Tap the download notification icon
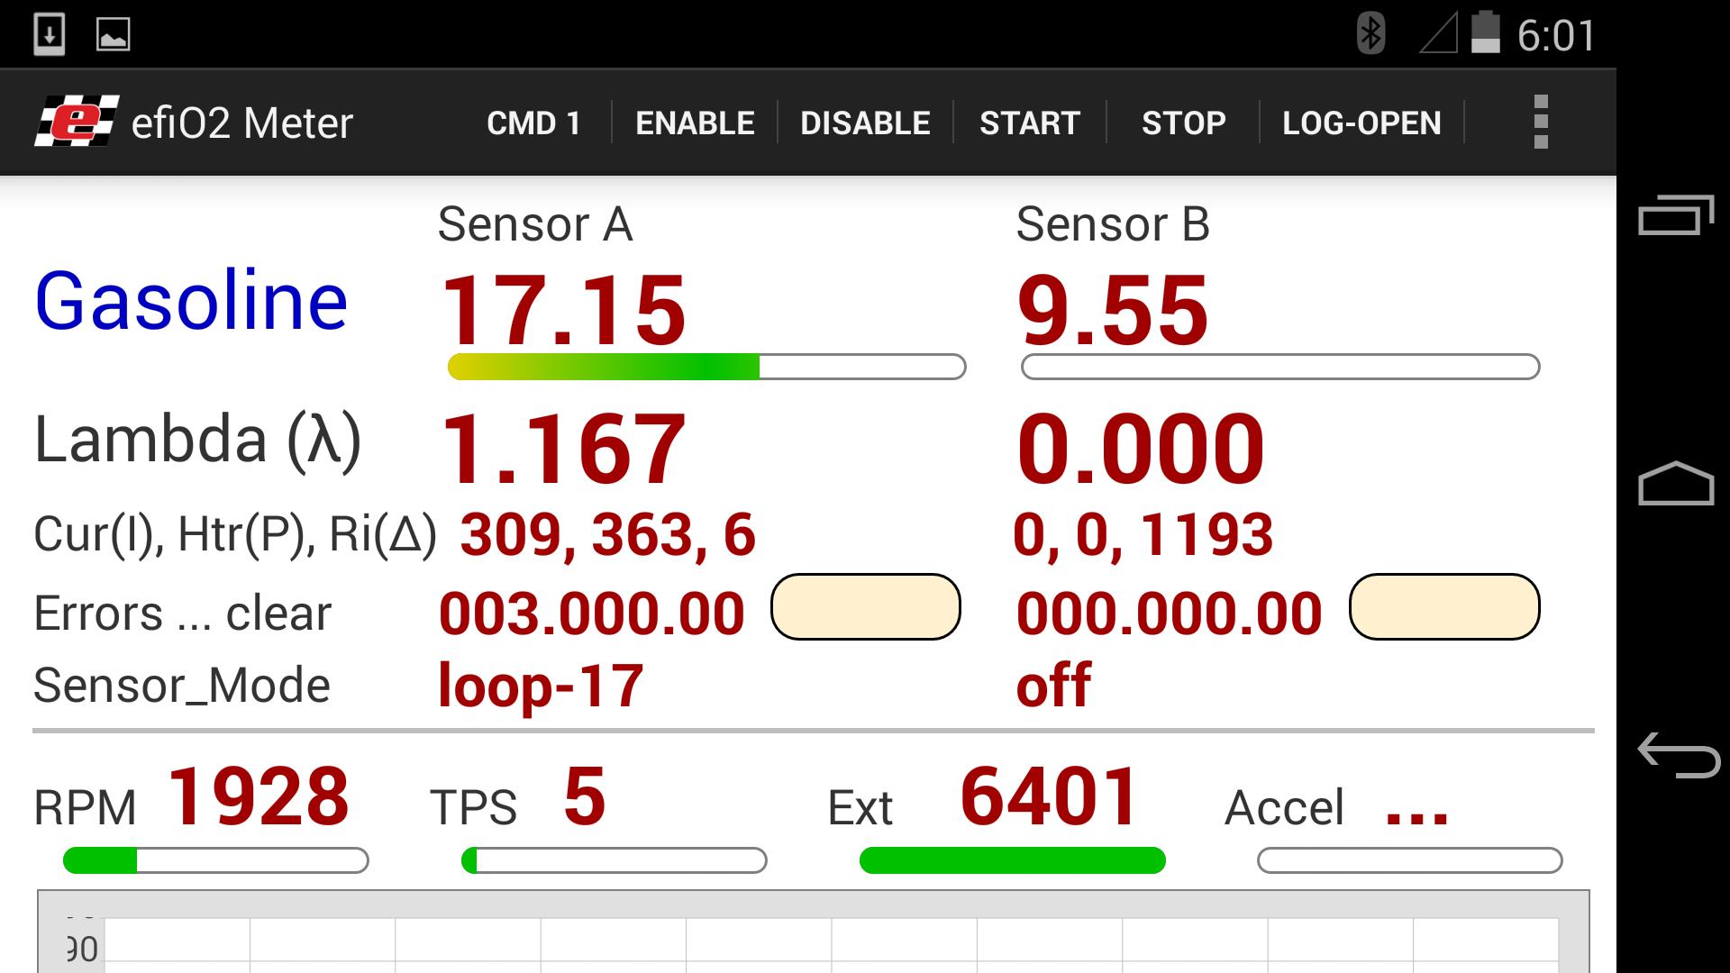1730x973 pixels. [x=49, y=34]
